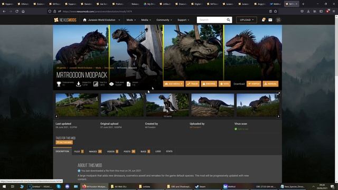Open OBS from the taskbar
This screenshot has width=338, height=190.
click(266, 186)
